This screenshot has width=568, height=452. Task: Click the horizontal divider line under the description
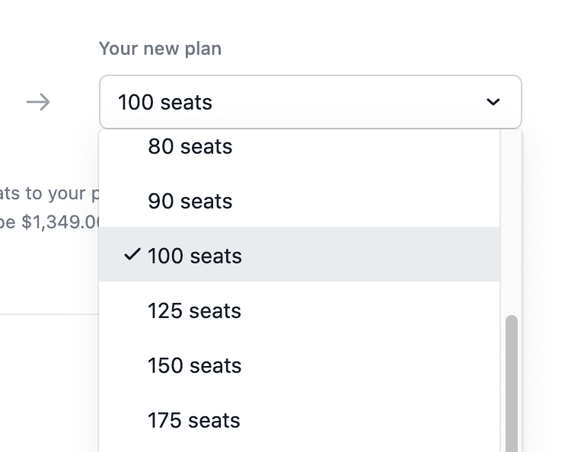tap(46, 314)
